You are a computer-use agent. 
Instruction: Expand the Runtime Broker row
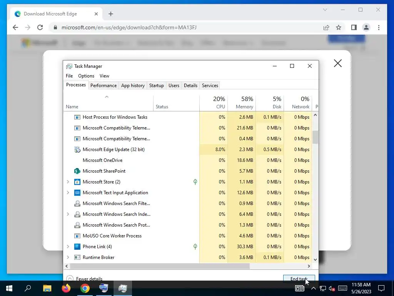[x=68, y=257]
